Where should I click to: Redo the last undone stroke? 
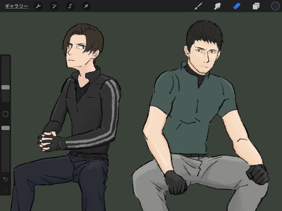click(5, 190)
